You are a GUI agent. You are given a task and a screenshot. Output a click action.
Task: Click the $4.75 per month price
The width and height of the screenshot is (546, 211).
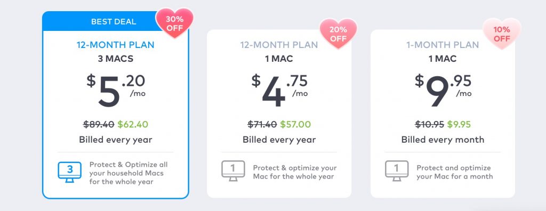coord(279,90)
